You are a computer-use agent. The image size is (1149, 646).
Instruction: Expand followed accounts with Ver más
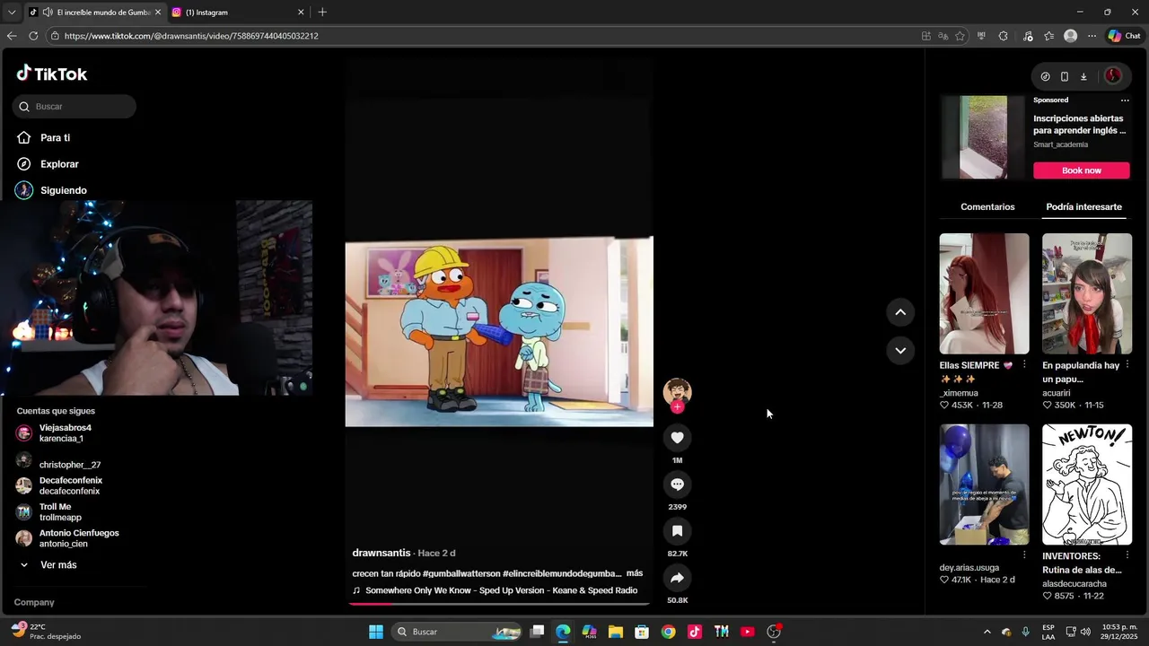click(x=49, y=565)
